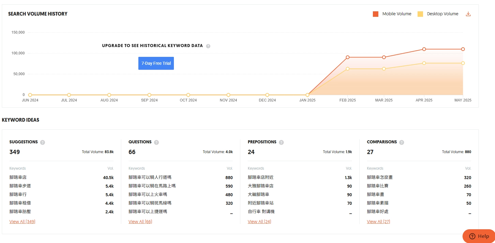Show the Prepositions help tooltip
Image resolution: width=495 pixels, height=243 pixels.
click(281, 142)
